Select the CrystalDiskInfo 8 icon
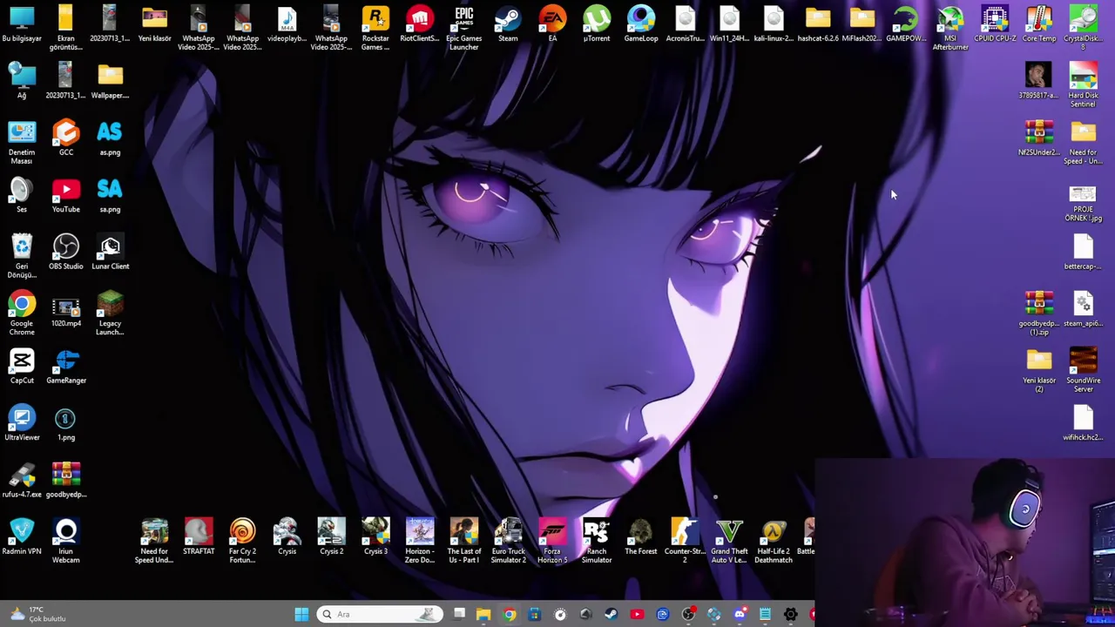The height and width of the screenshot is (627, 1115). [1083, 28]
